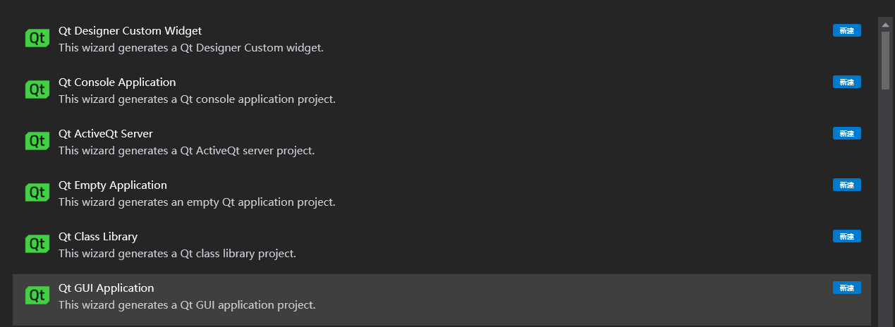This screenshot has height=327, width=895.
Task: Choose the Qt logo beside Qt Class Library
Action: pyautogui.click(x=37, y=244)
